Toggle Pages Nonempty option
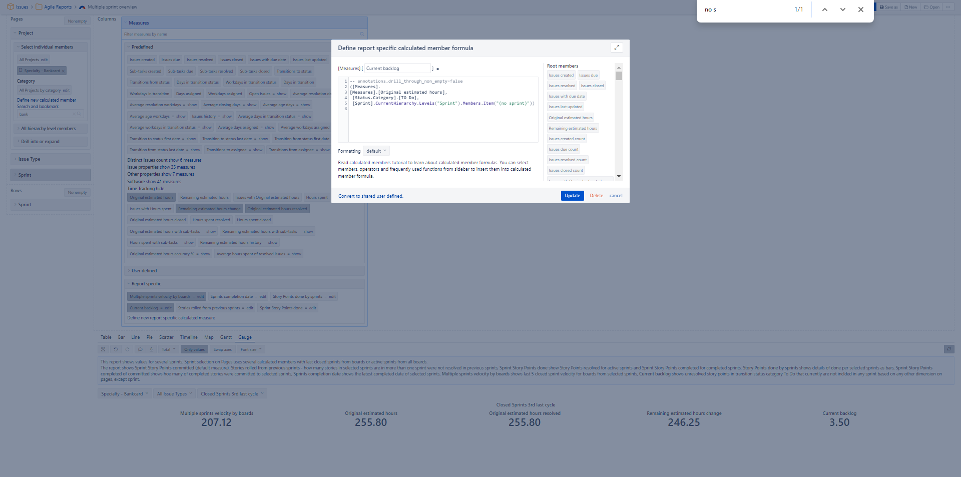961x477 pixels. click(x=77, y=21)
